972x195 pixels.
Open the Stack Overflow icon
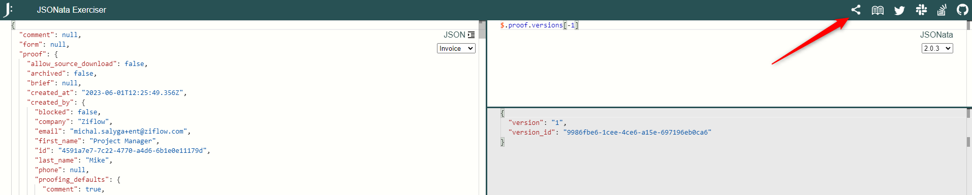pyautogui.click(x=942, y=10)
